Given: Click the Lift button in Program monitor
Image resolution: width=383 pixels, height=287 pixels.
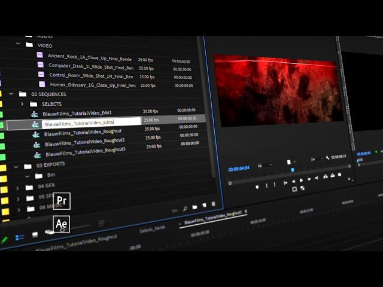Looking at the screenshot, I should (326, 176).
